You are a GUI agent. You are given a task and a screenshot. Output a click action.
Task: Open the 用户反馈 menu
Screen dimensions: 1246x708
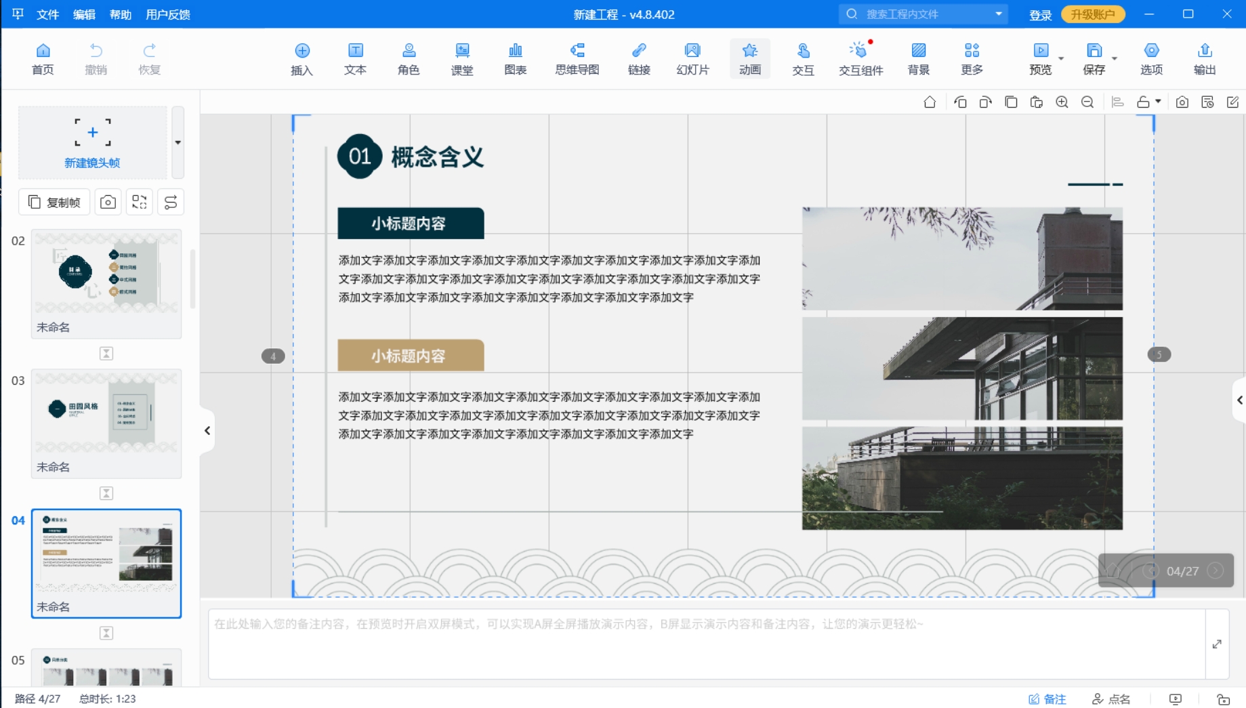[168, 14]
